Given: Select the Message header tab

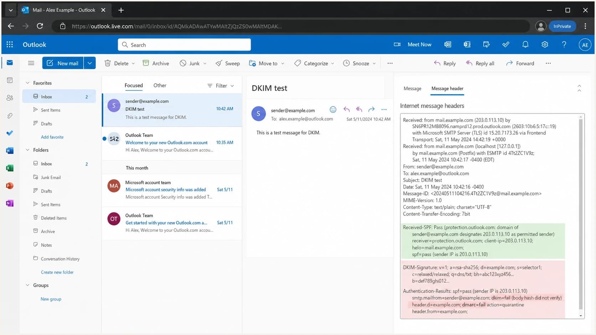Looking at the screenshot, I should tap(447, 88).
